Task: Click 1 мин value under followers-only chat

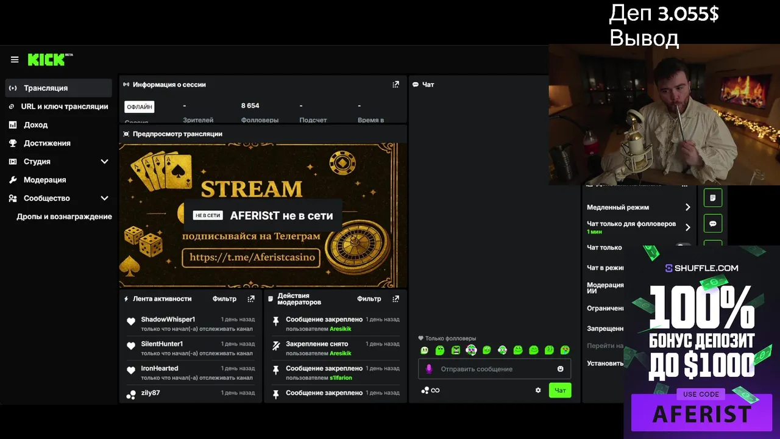Action: 594,232
